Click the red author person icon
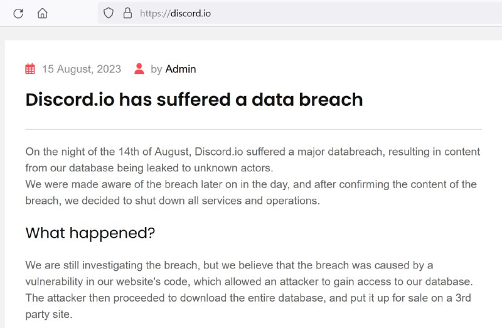The image size is (502, 328). [x=139, y=69]
